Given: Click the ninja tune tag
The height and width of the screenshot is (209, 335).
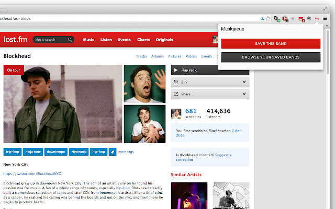Looking at the screenshot, I should click(33, 152).
